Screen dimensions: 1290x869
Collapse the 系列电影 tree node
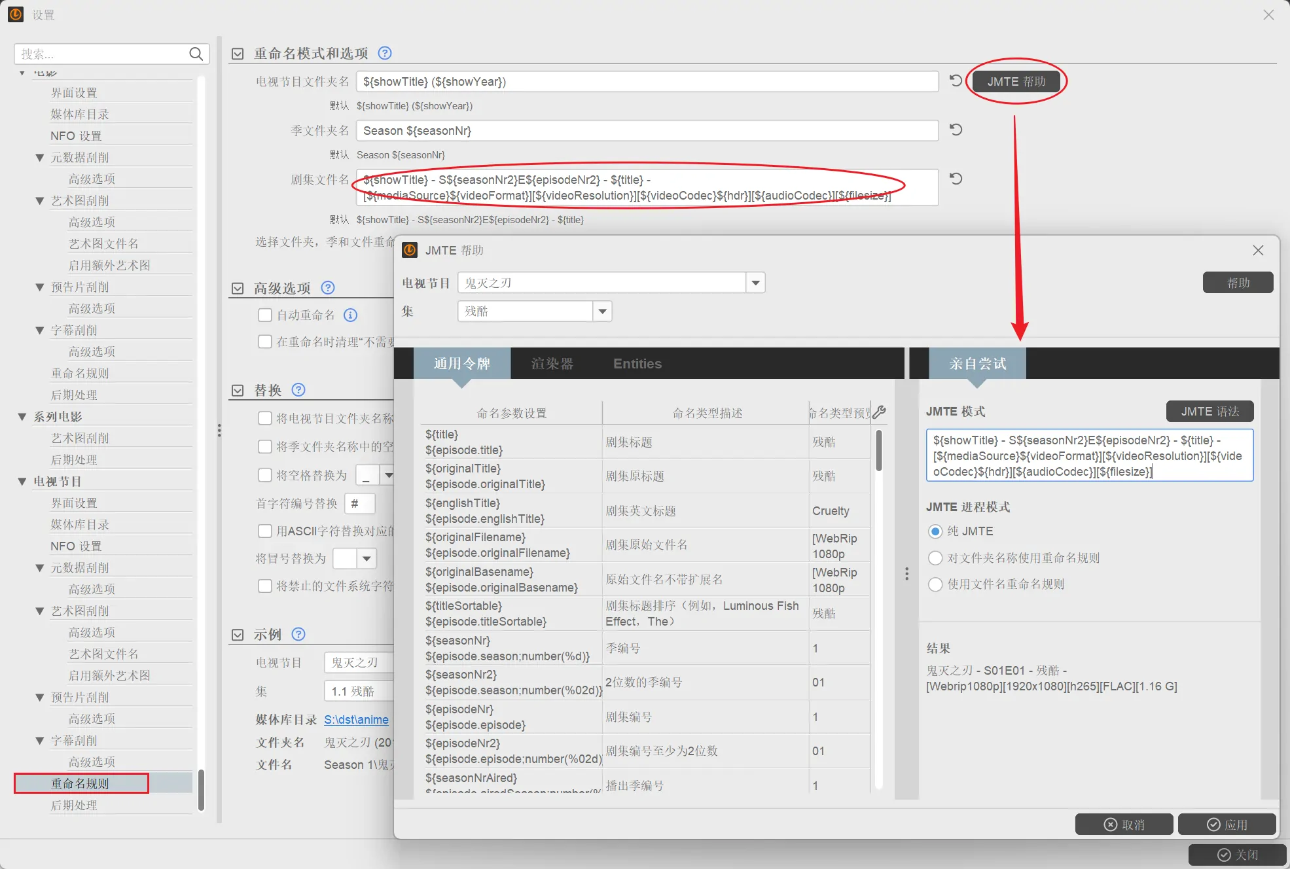click(22, 416)
